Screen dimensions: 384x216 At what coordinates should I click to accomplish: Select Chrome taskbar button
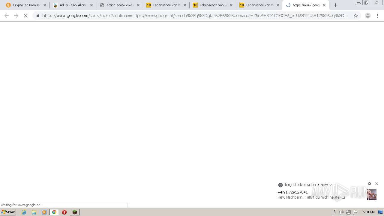(54, 212)
